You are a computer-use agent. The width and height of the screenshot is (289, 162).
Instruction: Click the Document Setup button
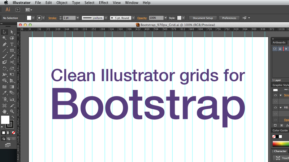[x=203, y=18]
